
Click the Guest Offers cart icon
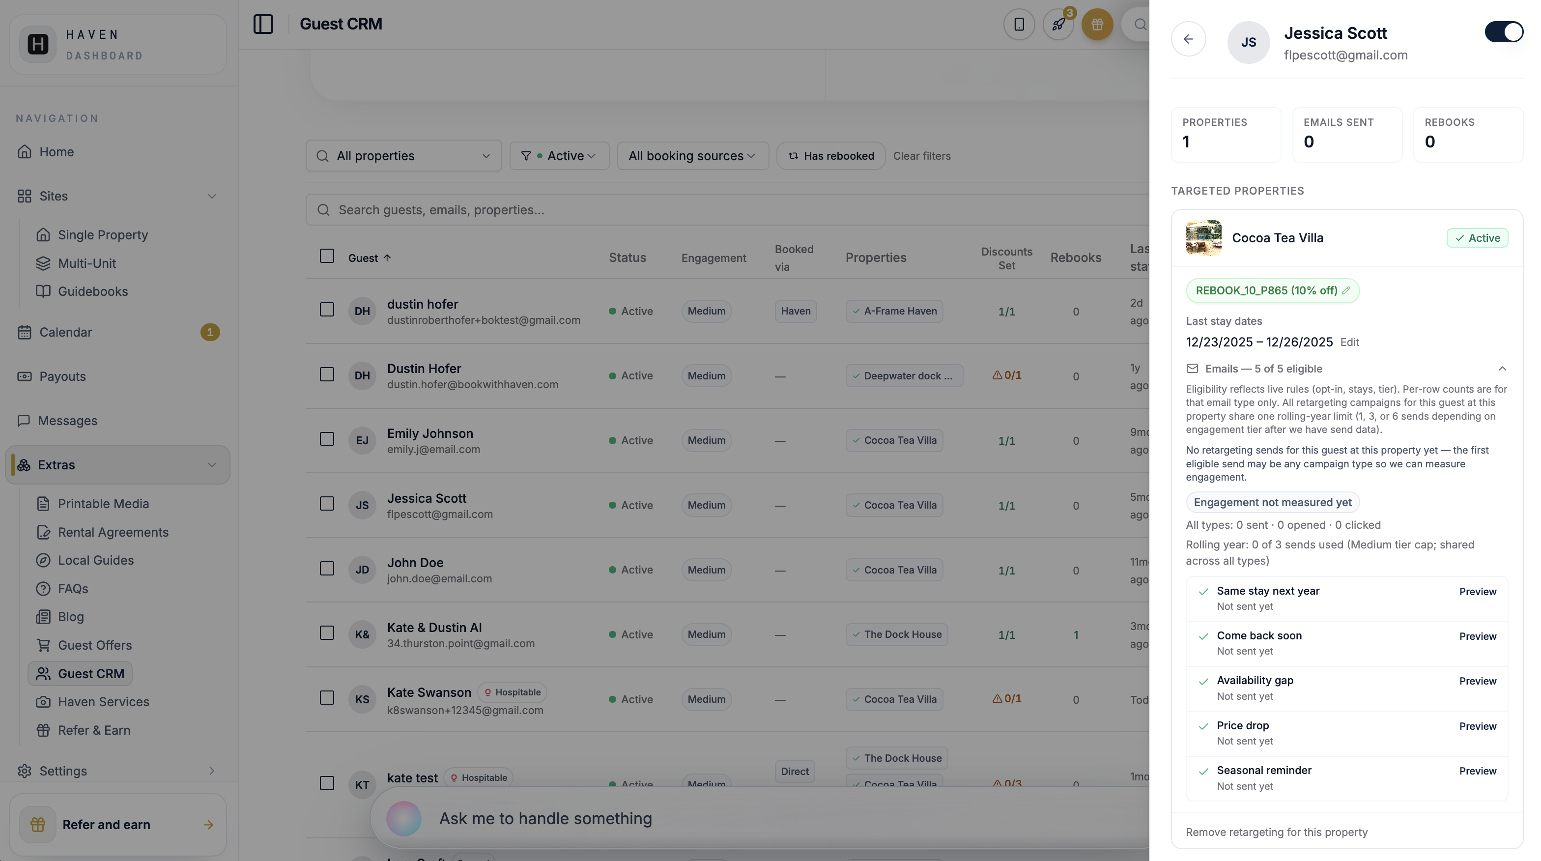43,645
